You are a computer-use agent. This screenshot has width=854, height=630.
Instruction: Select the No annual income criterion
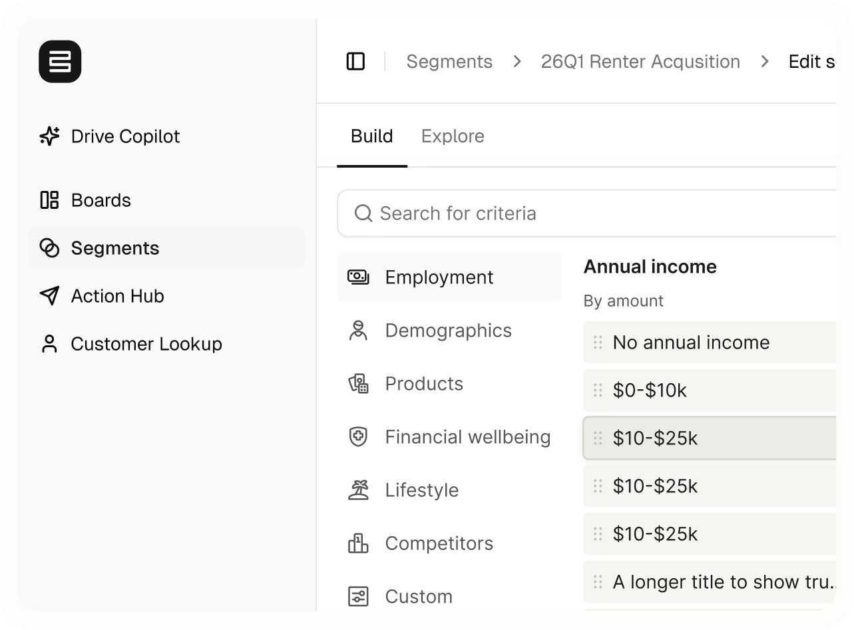pyautogui.click(x=691, y=343)
